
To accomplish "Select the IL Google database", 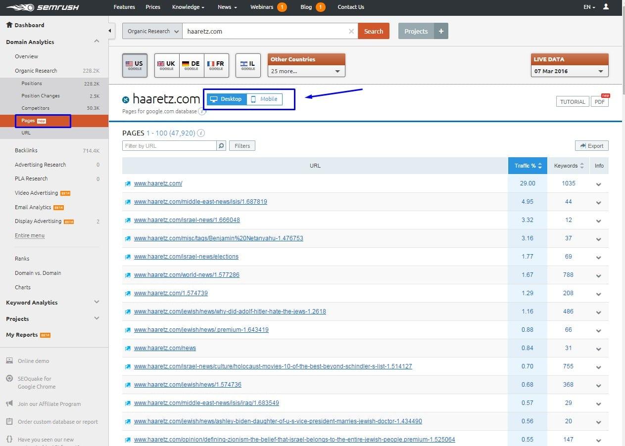I will pos(248,66).
